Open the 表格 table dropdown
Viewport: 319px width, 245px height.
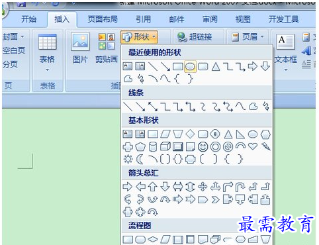pos(47,53)
